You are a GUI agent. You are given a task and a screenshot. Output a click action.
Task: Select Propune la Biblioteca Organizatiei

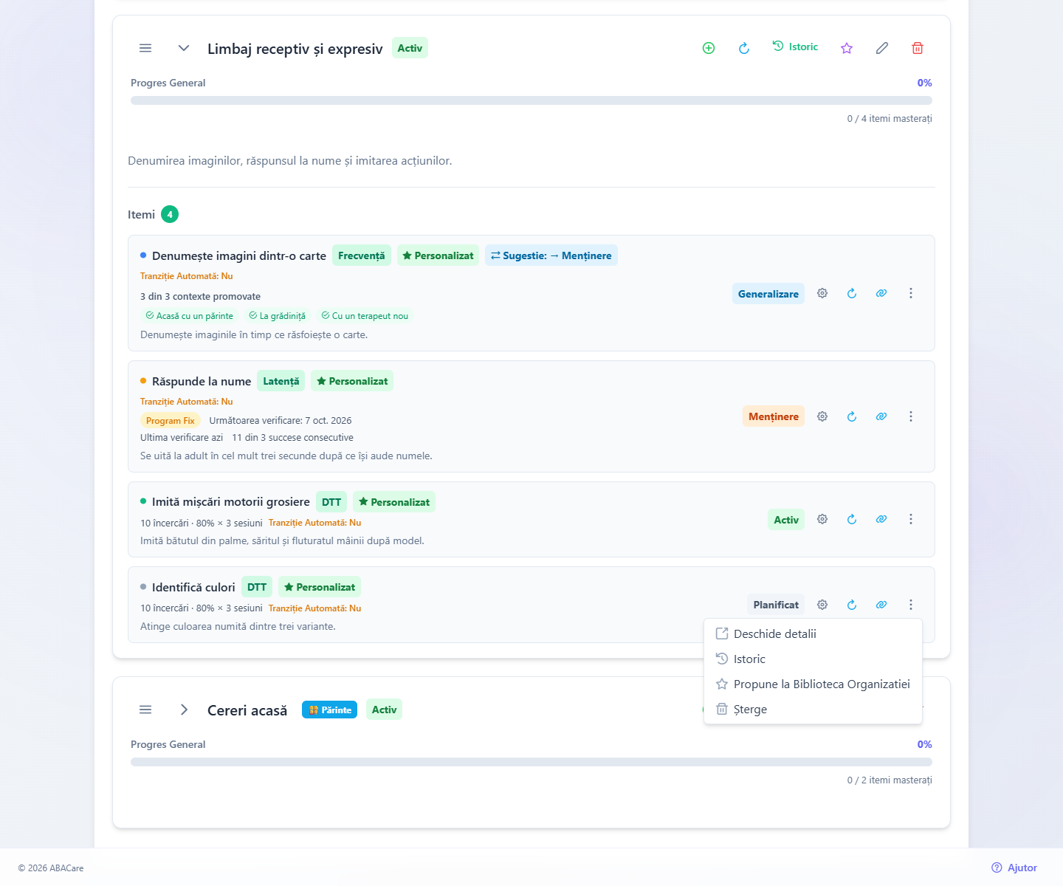(813, 684)
